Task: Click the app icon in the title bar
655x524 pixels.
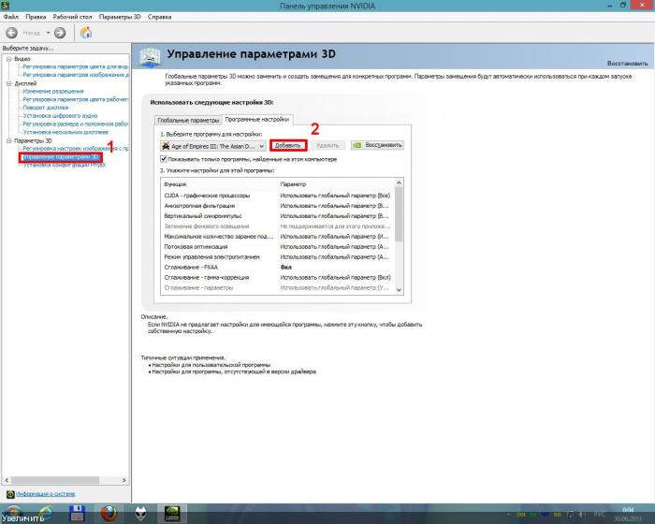Action: [x=5, y=5]
